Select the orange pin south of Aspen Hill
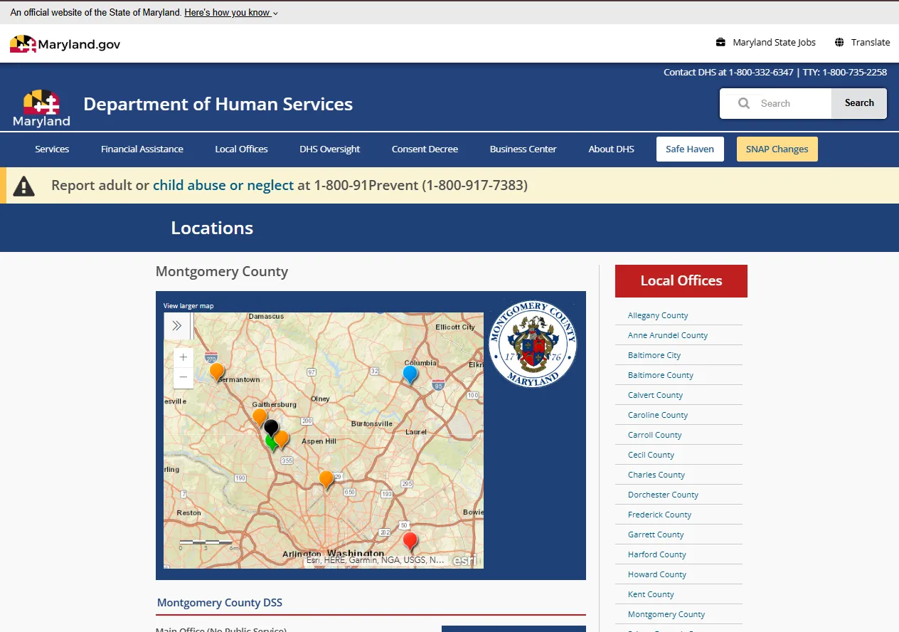Image resolution: width=899 pixels, height=632 pixels. pyautogui.click(x=326, y=480)
